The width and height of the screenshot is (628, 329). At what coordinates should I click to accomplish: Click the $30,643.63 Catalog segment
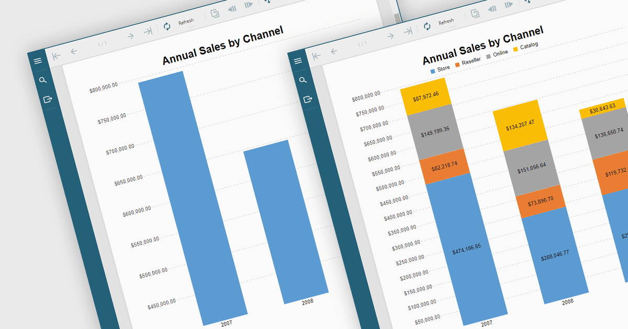[602, 109]
